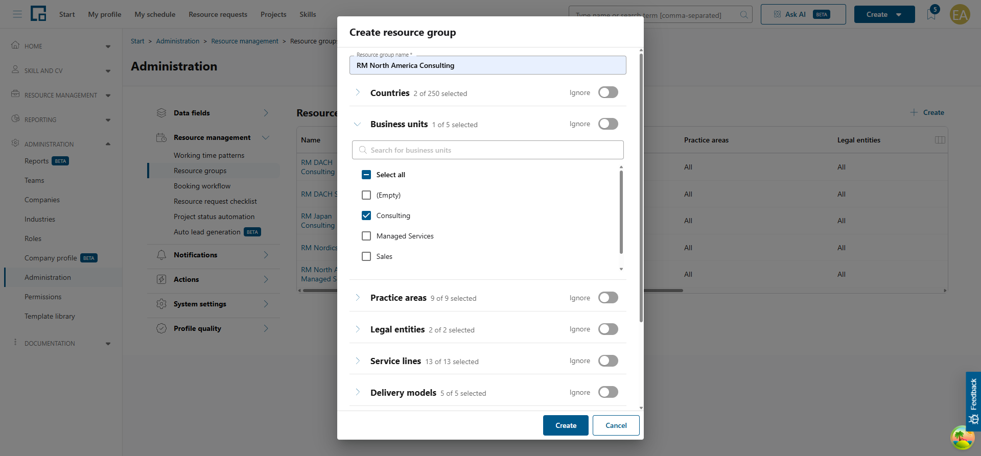Click the search magnifier icon in header
This screenshot has width=981, height=456.
pyautogui.click(x=744, y=15)
